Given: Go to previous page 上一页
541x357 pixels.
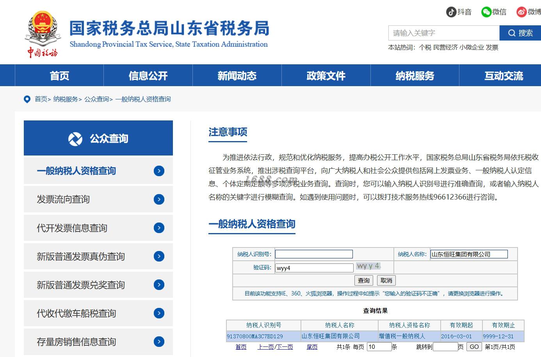Looking at the screenshot, I should (x=265, y=346).
